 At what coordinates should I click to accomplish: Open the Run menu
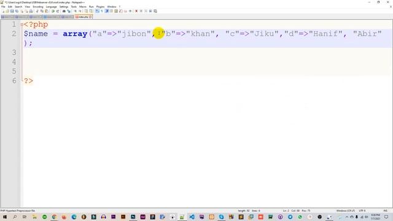pos(91,7)
